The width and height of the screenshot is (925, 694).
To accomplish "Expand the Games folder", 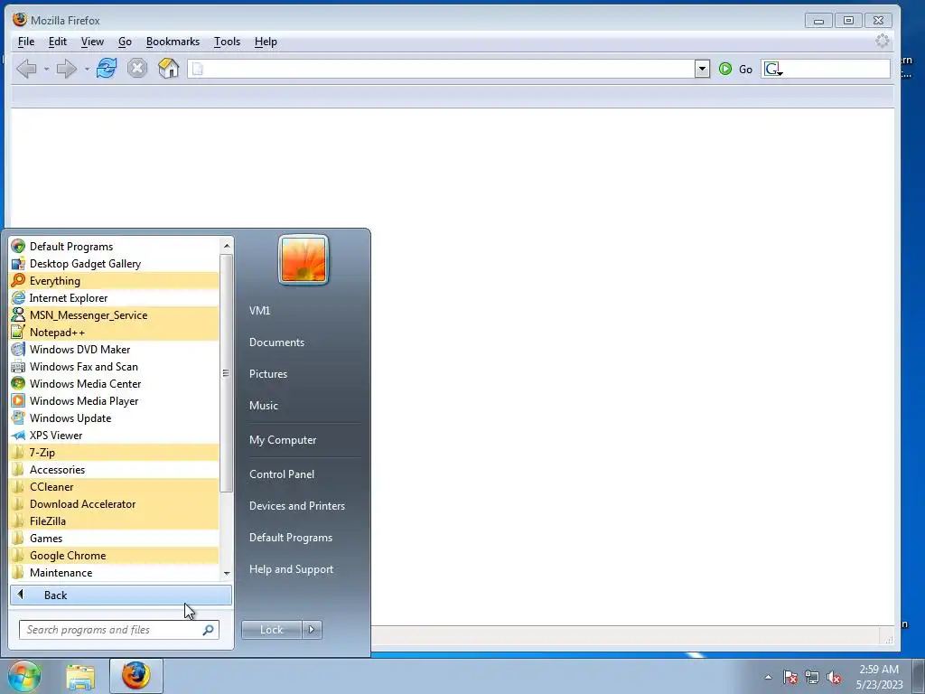I will click(x=115, y=539).
